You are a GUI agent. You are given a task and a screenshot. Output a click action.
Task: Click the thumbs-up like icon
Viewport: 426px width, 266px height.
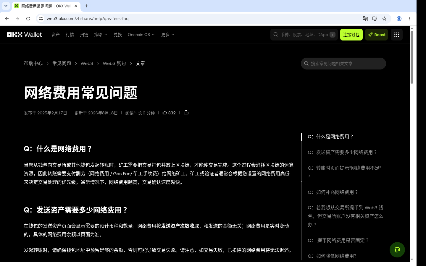(x=165, y=113)
